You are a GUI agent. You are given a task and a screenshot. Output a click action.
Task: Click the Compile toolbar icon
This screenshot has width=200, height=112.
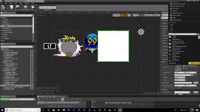[3, 7]
